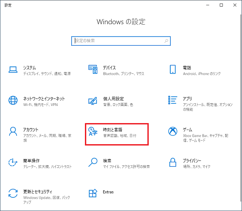Click the 個人用設定 paintbrush icon
Screen dimensions: 242x211
point(93,101)
